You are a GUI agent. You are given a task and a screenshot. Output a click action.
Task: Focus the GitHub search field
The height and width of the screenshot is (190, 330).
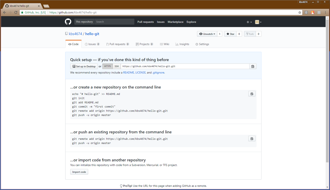click(114, 22)
